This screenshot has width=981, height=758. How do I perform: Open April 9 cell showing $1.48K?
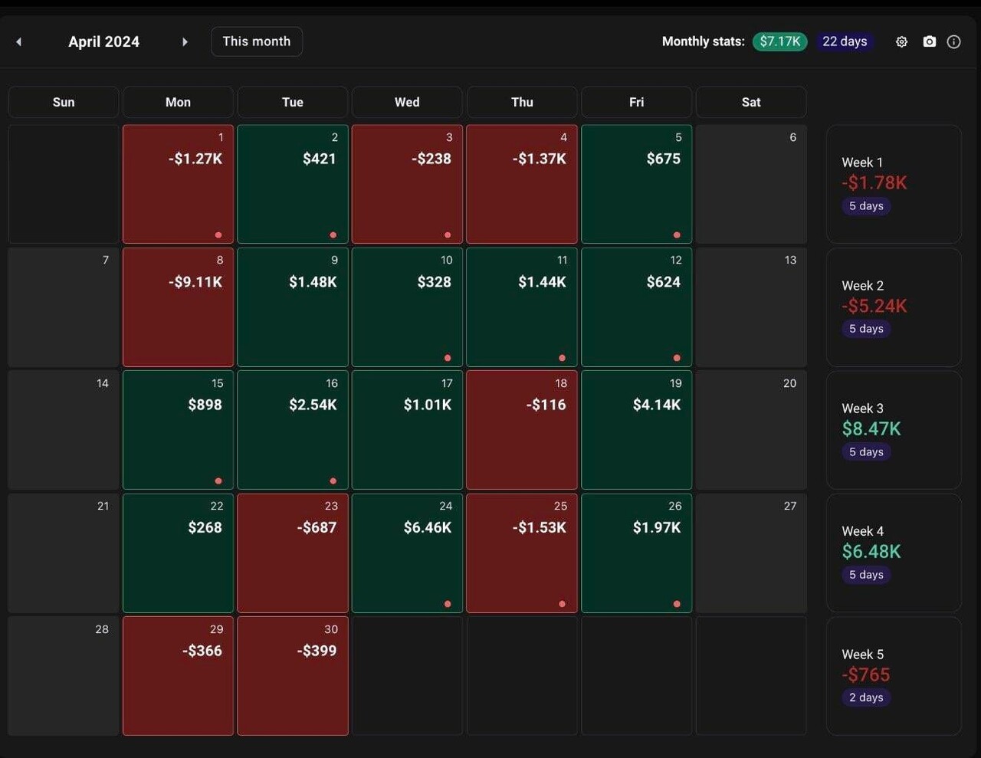tap(293, 307)
